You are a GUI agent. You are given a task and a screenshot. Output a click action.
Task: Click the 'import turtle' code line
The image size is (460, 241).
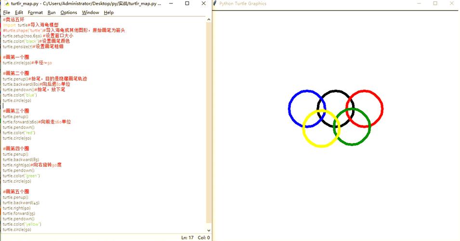[x=31, y=25]
